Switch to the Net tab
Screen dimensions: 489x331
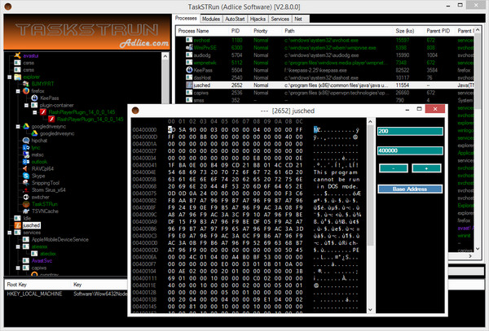298,19
